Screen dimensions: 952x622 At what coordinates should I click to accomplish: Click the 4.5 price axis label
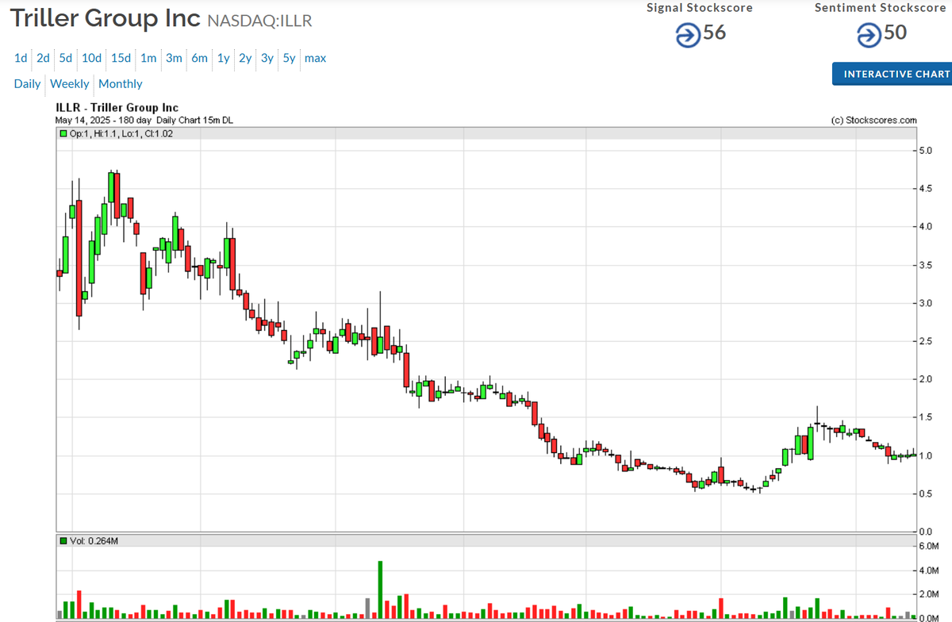pos(926,189)
